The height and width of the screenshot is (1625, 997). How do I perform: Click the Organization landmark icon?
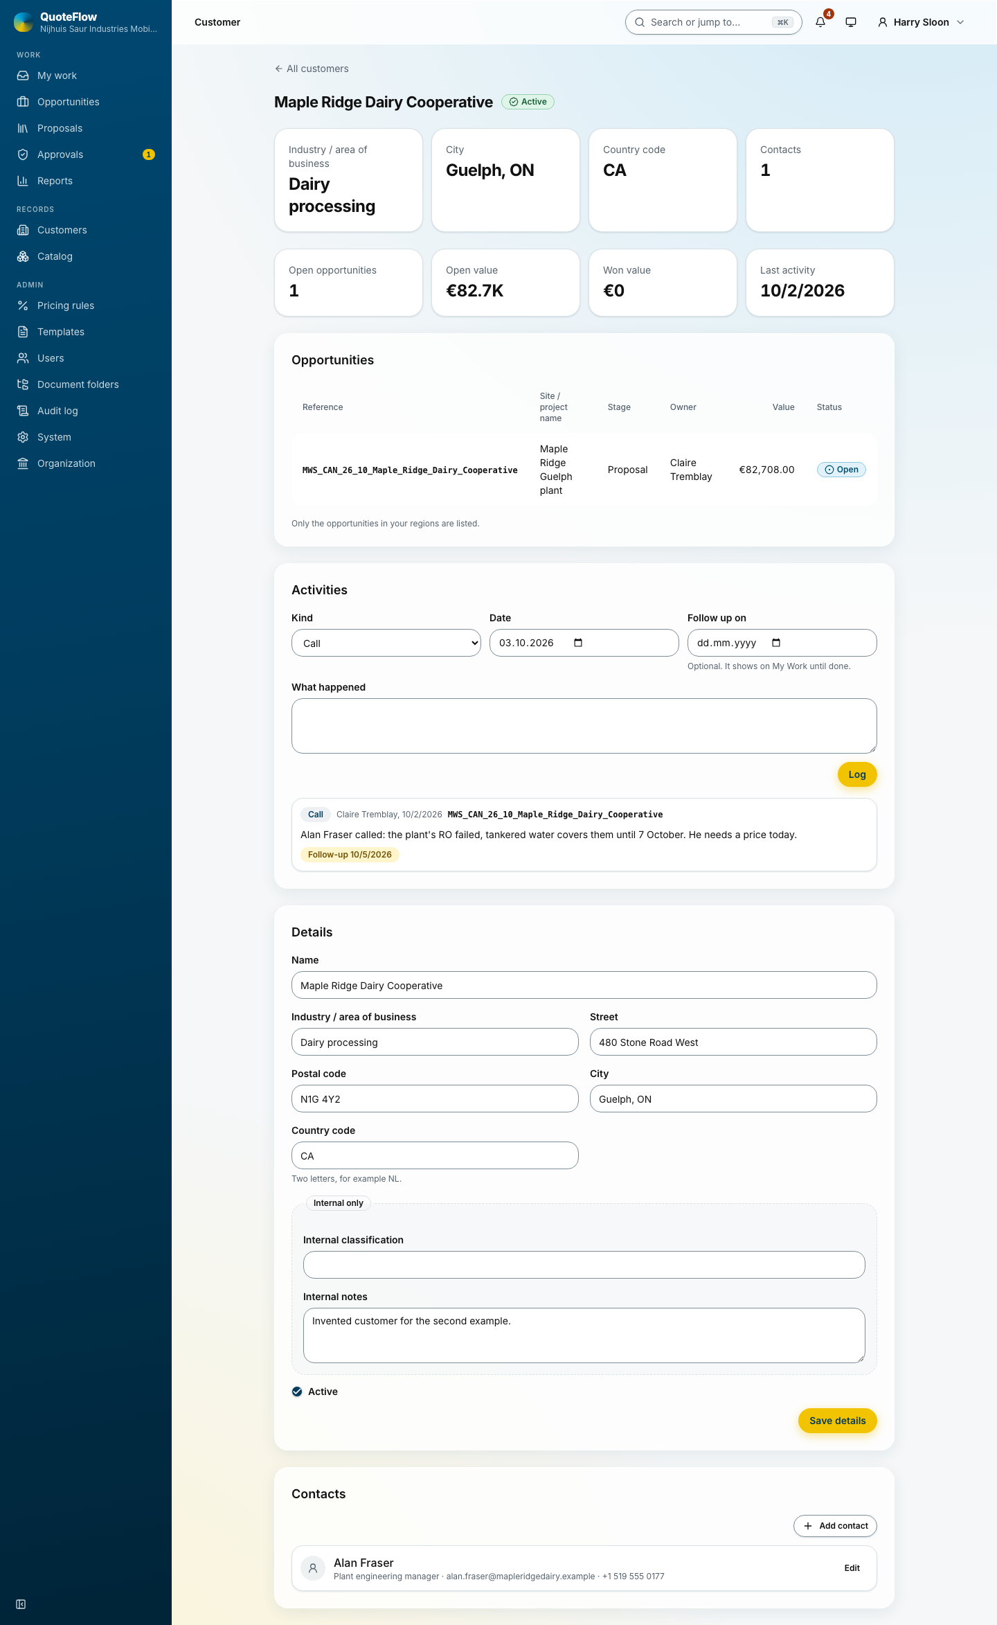click(23, 463)
